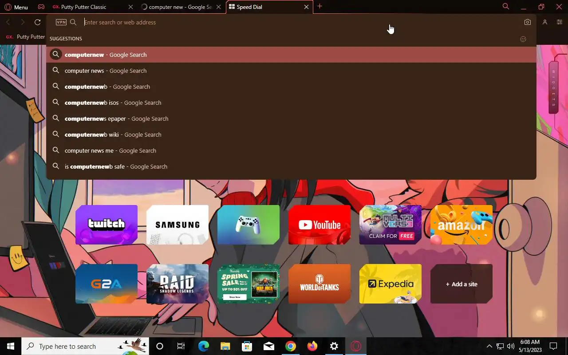This screenshot has width=568, height=355.
Task: Open Task View in the taskbar
Action: pyautogui.click(x=181, y=346)
